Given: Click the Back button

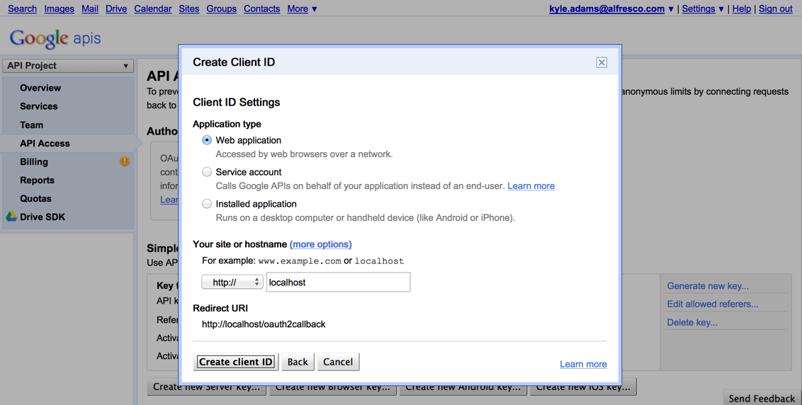Looking at the screenshot, I should point(298,362).
